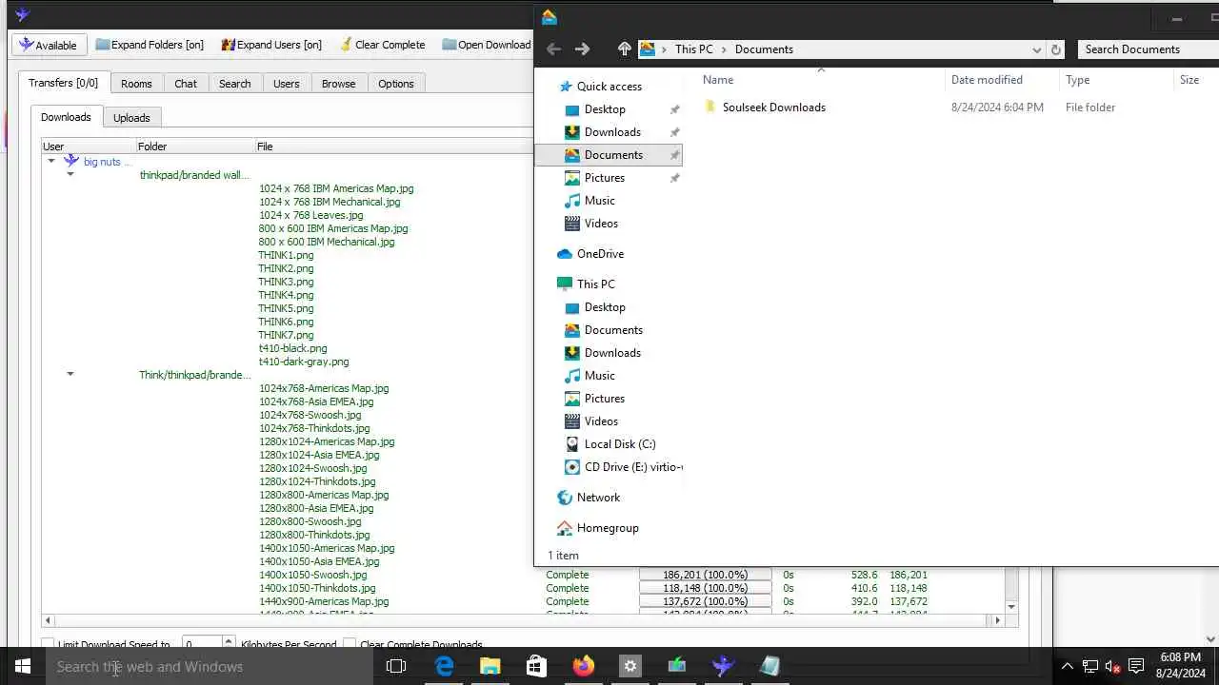Image resolution: width=1219 pixels, height=685 pixels.
Task: Click the bird icon beside big nuts
Action: pyautogui.click(x=71, y=161)
